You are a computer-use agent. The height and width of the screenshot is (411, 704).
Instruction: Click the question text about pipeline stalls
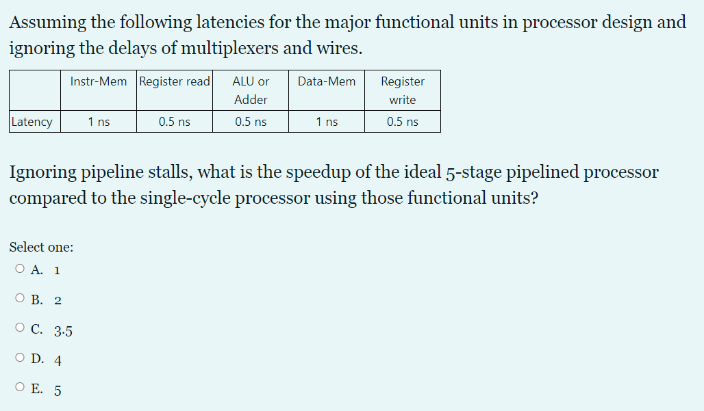coord(334,185)
